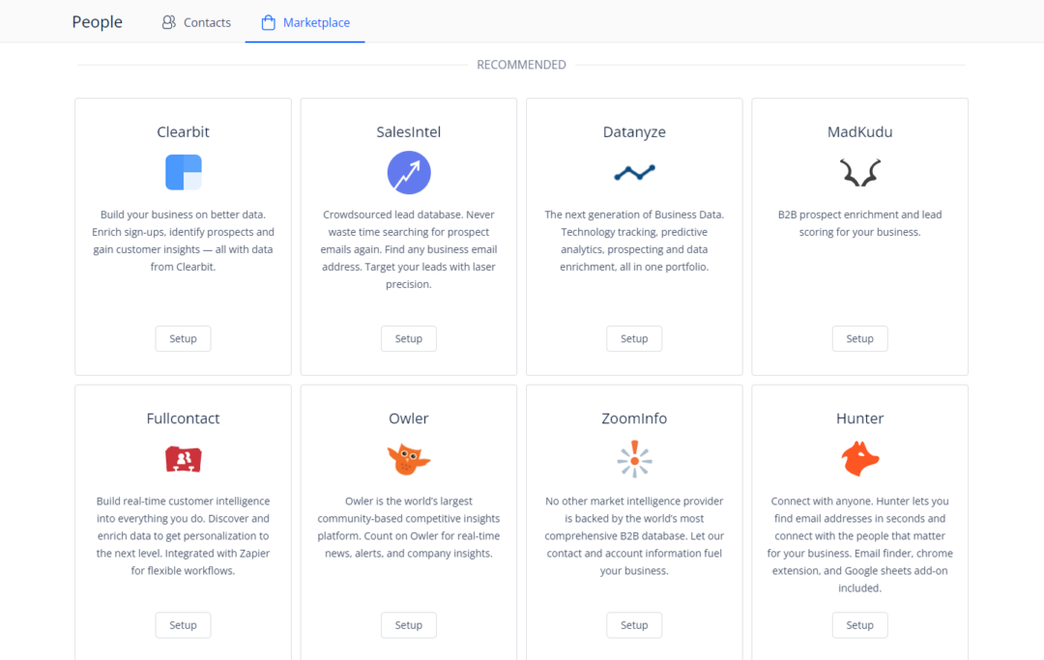
Task: Click the Owler owl logo icon
Action: point(408,459)
